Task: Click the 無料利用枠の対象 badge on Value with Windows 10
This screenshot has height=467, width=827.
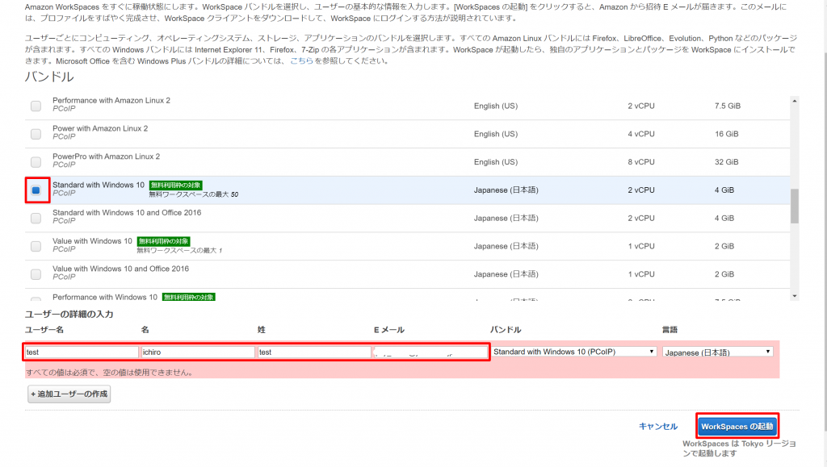Action: coord(163,241)
